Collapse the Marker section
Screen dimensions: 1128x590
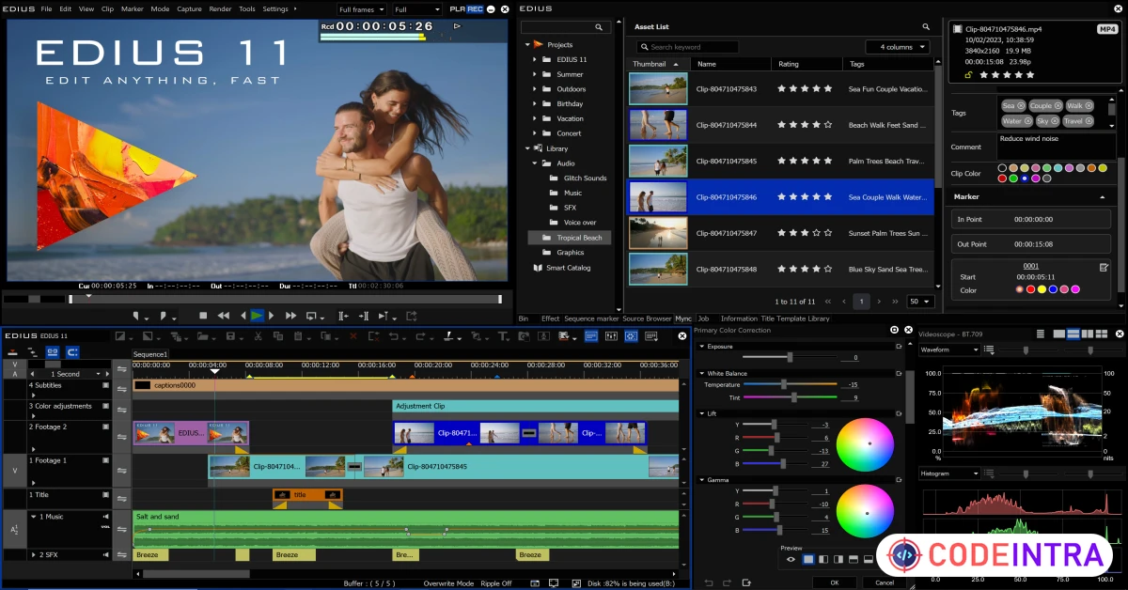[x=1102, y=197]
